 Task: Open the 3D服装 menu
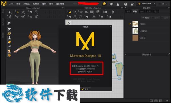pos(27,4)
